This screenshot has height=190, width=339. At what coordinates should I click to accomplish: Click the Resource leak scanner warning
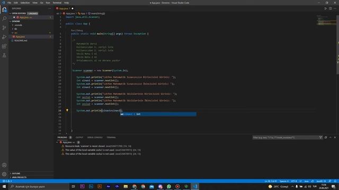pyautogui.click(x=98, y=146)
